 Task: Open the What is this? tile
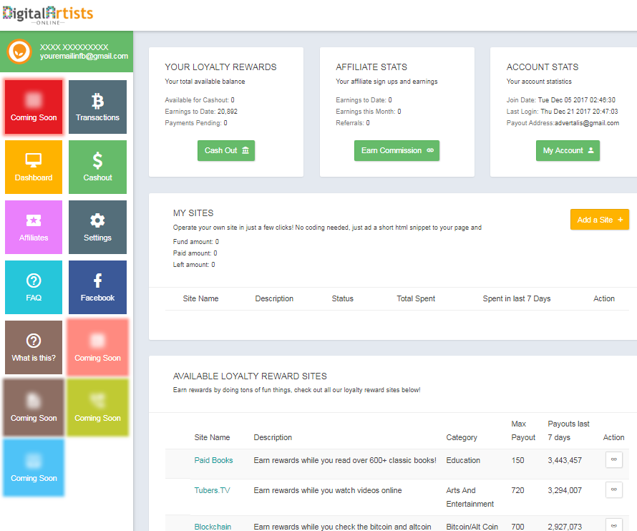point(34,347)
